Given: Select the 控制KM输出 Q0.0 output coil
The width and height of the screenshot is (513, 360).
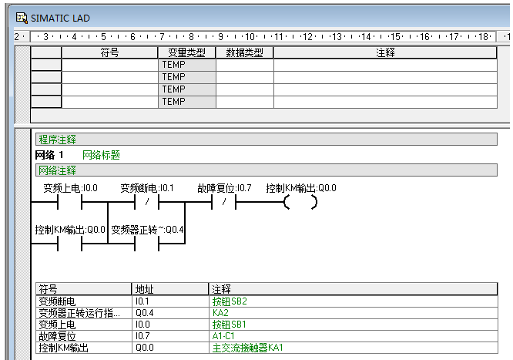Looking at the screenshot, I should tap(300, 203).
